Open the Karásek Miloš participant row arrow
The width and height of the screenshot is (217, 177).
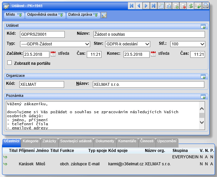point(5,164)
